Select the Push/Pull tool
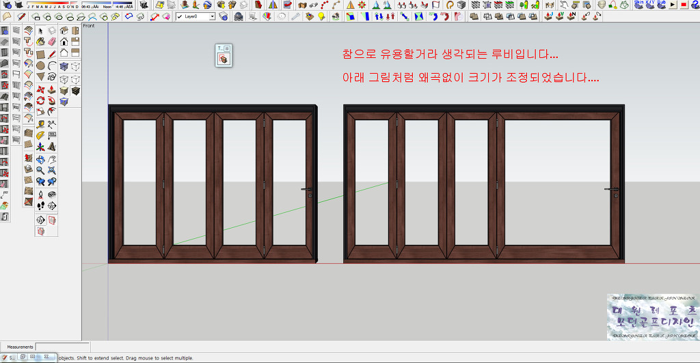The width and height of the screenshot is (700, 363). [x=52, y=89]
